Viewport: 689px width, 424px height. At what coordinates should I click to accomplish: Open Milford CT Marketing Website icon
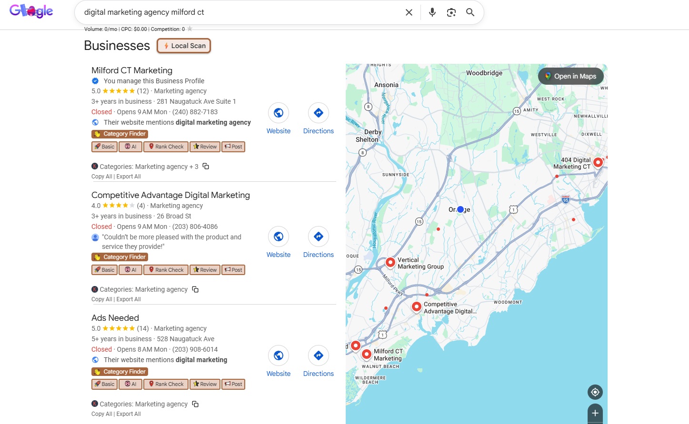[279, 113]
